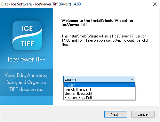Select the highlighted English option in list
Image resolution: width=160 pixels, height=122 pixels.
99,85
